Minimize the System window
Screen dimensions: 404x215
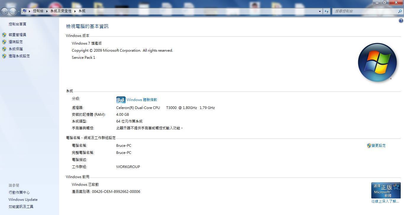click(x=377, y=3)
